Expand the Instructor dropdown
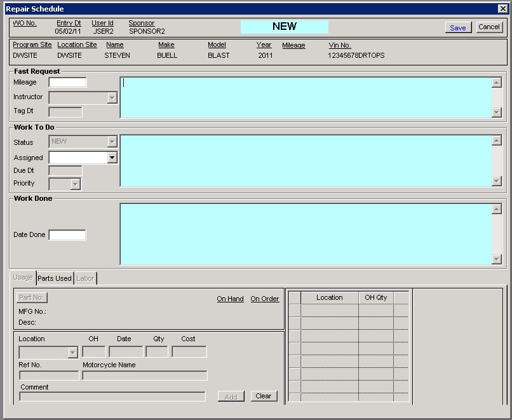This screenshot has width=512, height=420. [112, 98]
